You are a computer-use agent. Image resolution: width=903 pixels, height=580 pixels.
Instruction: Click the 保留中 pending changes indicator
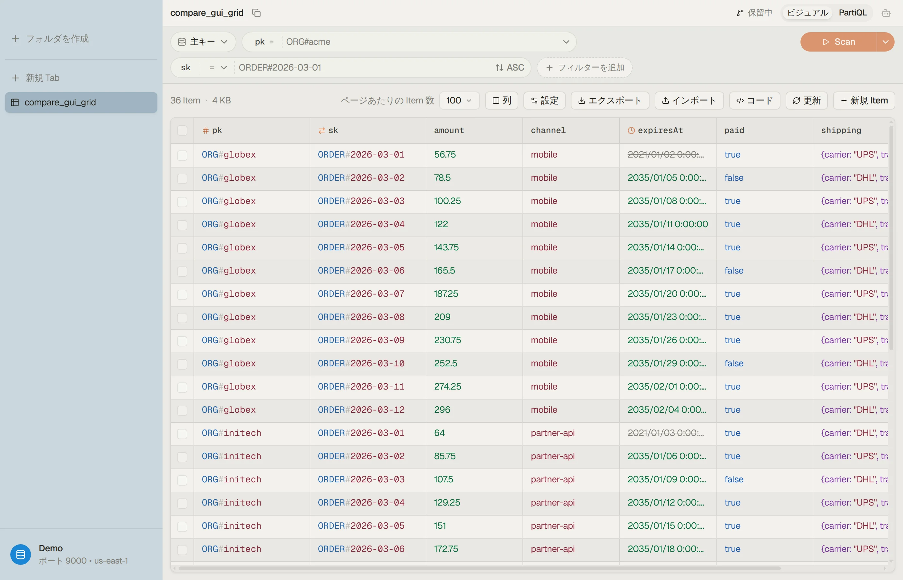[x=754, y=13]
